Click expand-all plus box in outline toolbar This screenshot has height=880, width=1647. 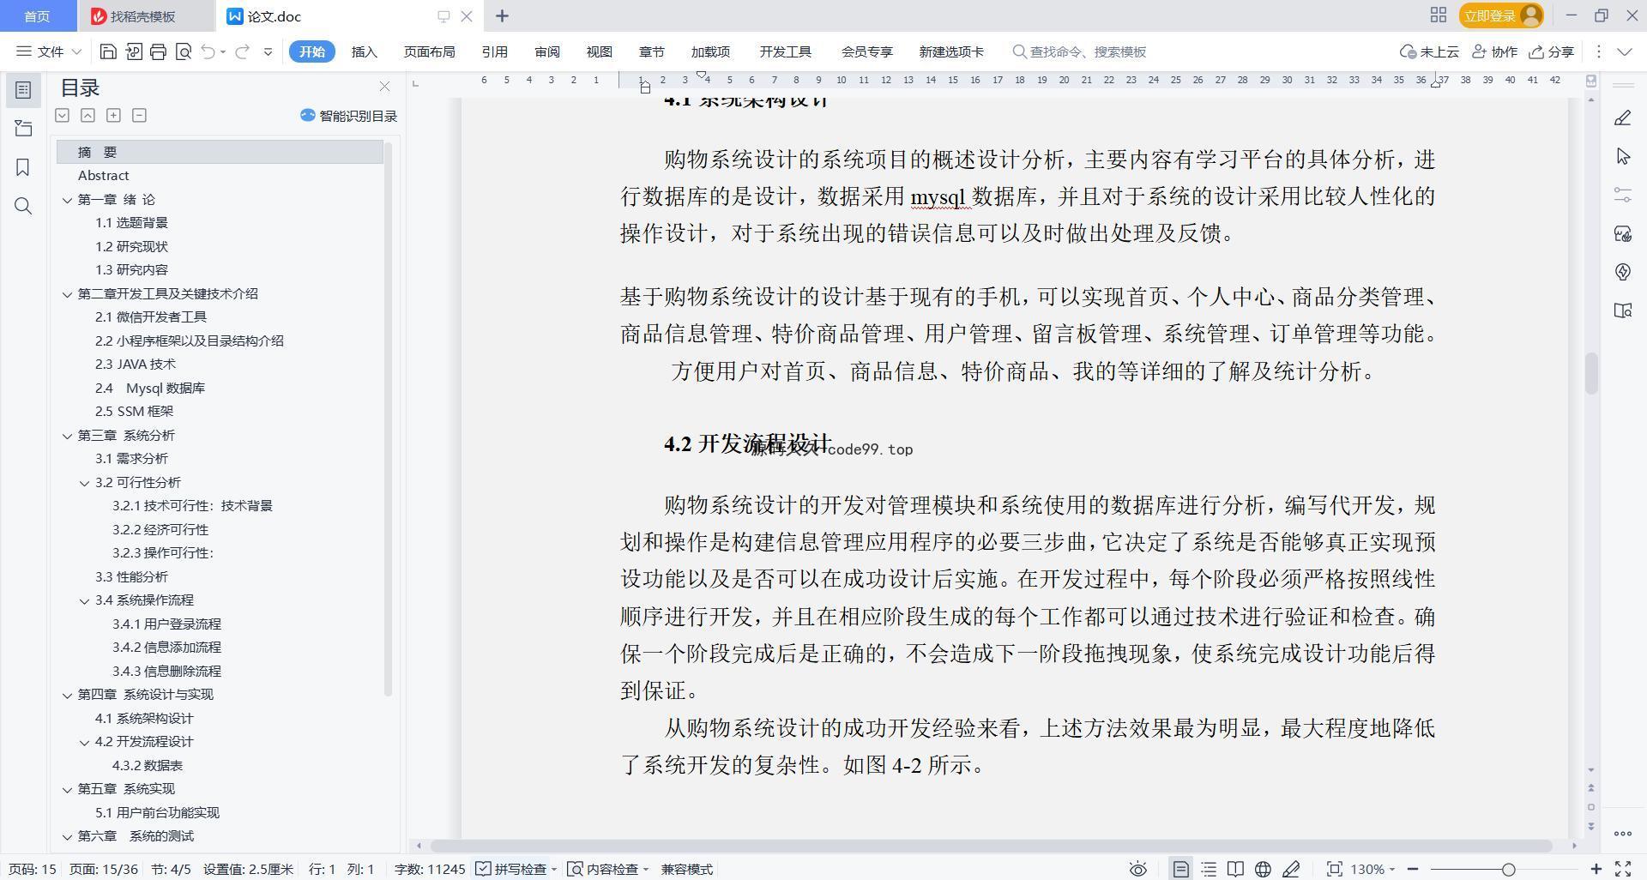coord(113,115)
